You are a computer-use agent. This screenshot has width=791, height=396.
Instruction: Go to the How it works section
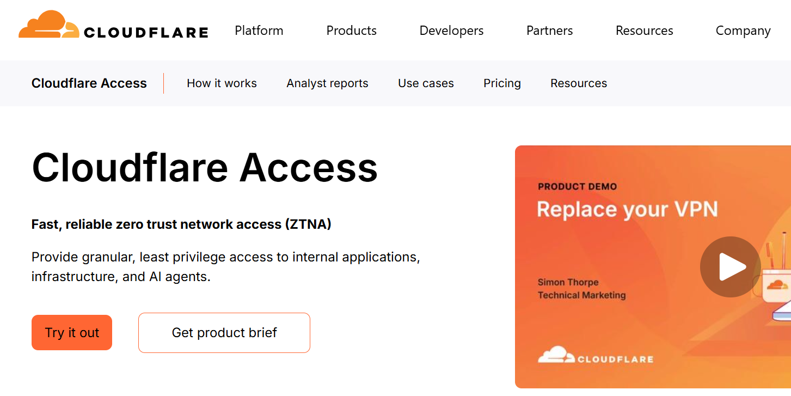[x=222, y=83]
